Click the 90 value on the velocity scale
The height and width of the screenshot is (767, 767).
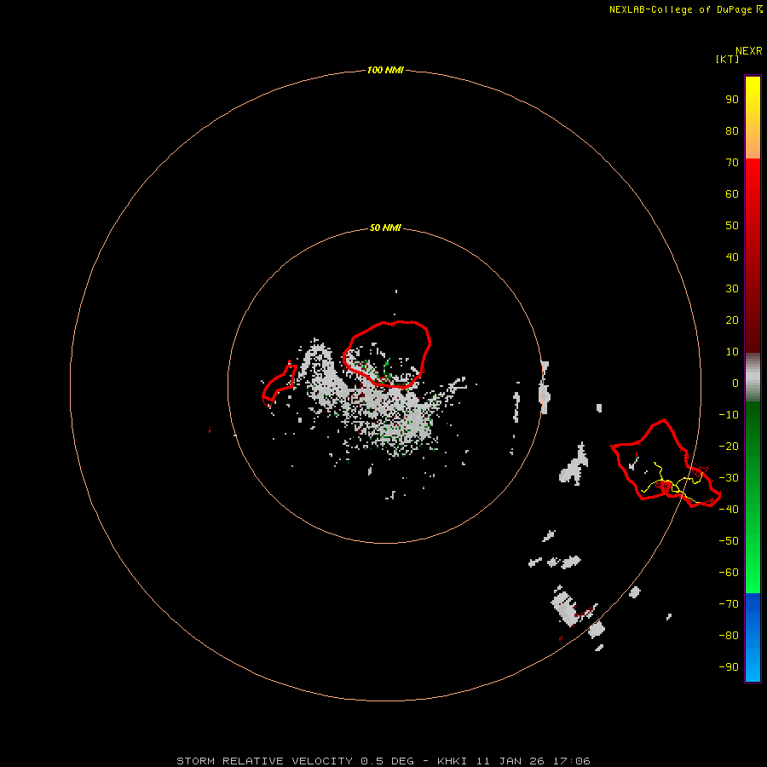pyautogui.click(x=732, y=100)
